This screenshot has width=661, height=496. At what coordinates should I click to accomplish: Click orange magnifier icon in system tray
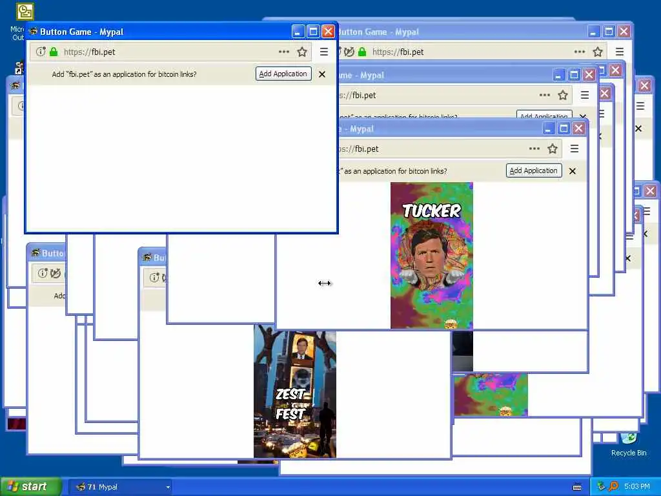614,486
